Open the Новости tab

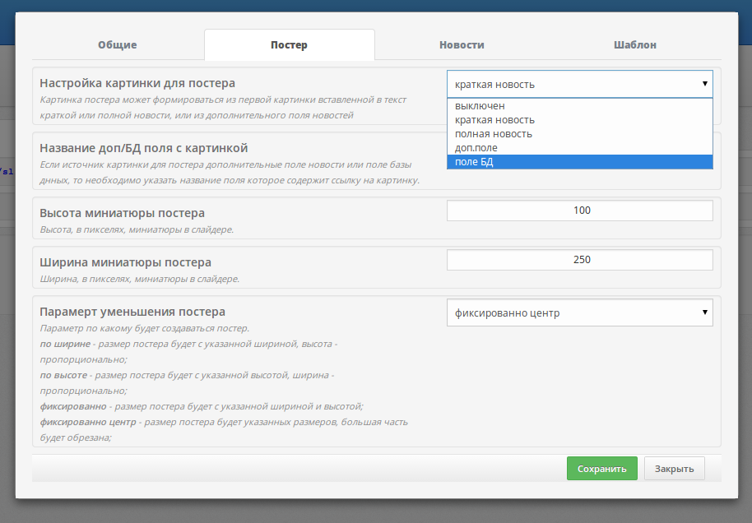coord(462,45)
